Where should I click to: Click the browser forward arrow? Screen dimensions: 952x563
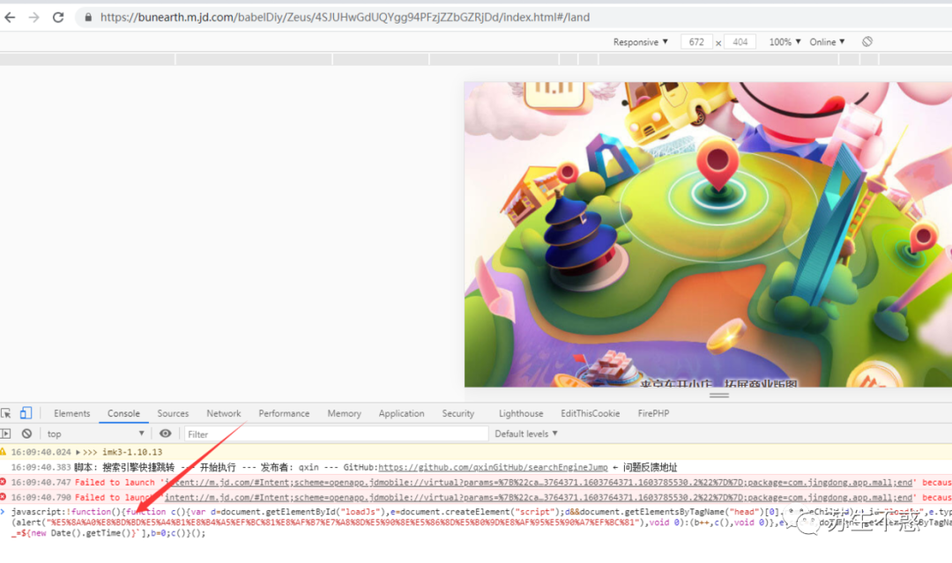[x=34, y=18]
